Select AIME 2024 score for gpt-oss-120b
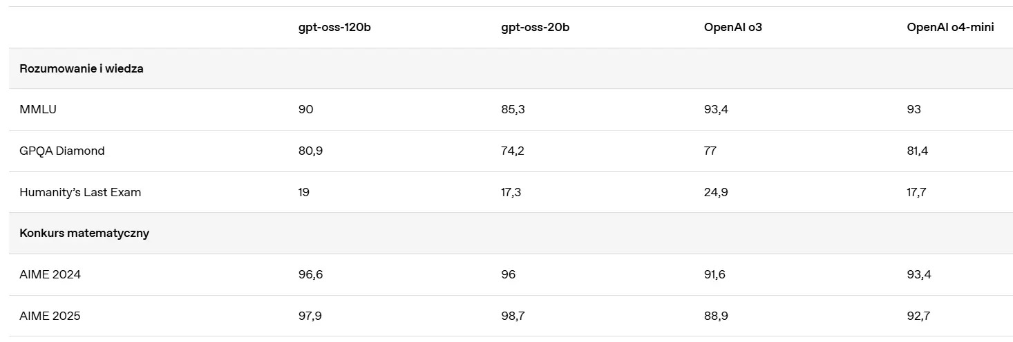 310,274
